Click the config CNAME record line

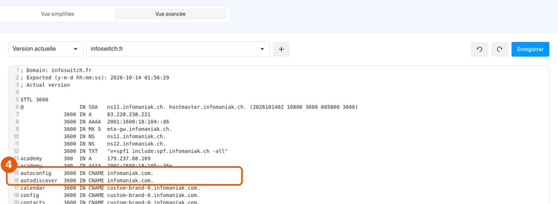point(110,195)
